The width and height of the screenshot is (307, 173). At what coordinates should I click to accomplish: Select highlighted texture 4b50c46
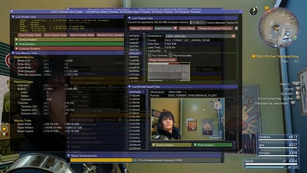point(135,53)
